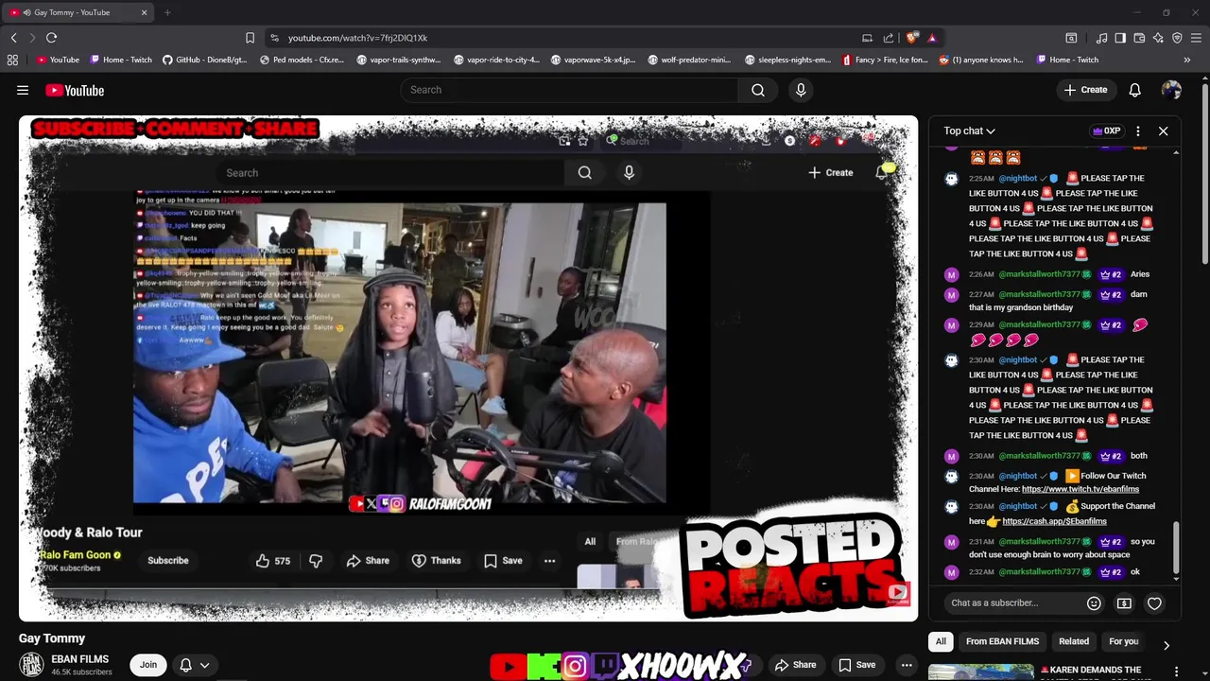This screenshot has width=1210, height=681.
Task: Close the live chat panel with X
Action: 1163,131
